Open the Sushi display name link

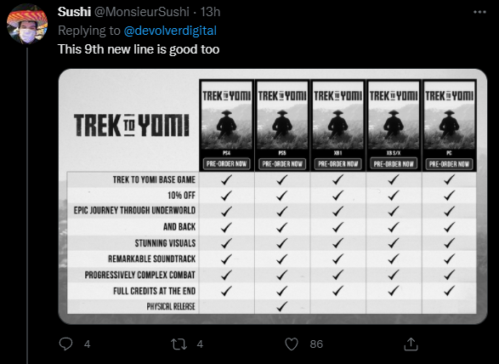coord(75,12)
